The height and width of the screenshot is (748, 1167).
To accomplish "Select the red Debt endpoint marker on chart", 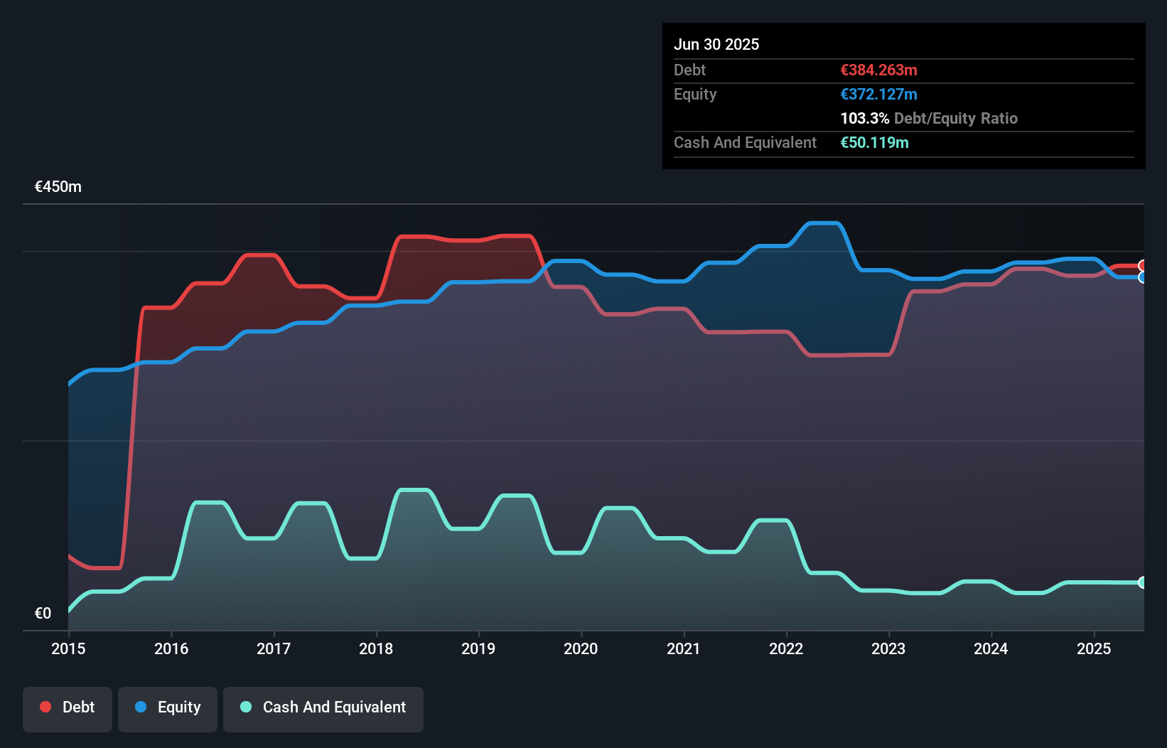I will point(1143,265).
